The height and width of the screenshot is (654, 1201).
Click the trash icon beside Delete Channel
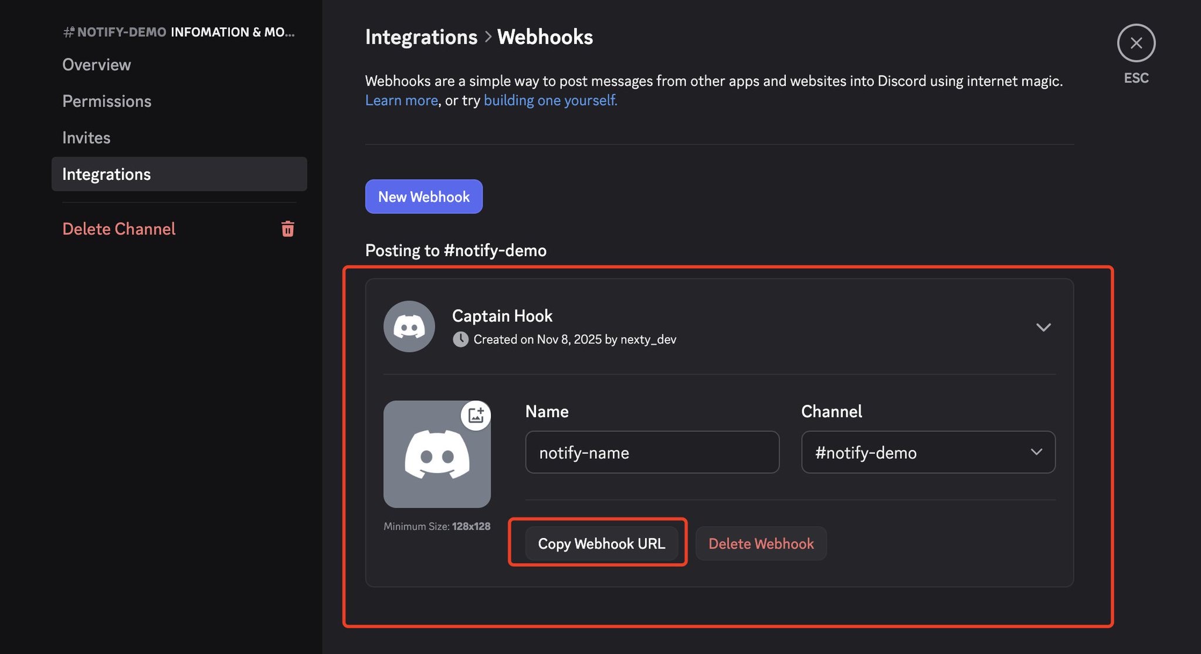point(287,229)
